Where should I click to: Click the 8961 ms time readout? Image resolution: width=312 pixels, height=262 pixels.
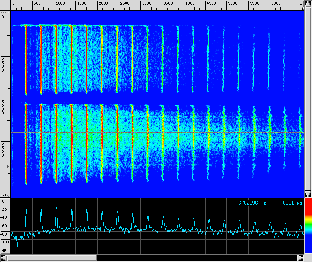point(292,203)
